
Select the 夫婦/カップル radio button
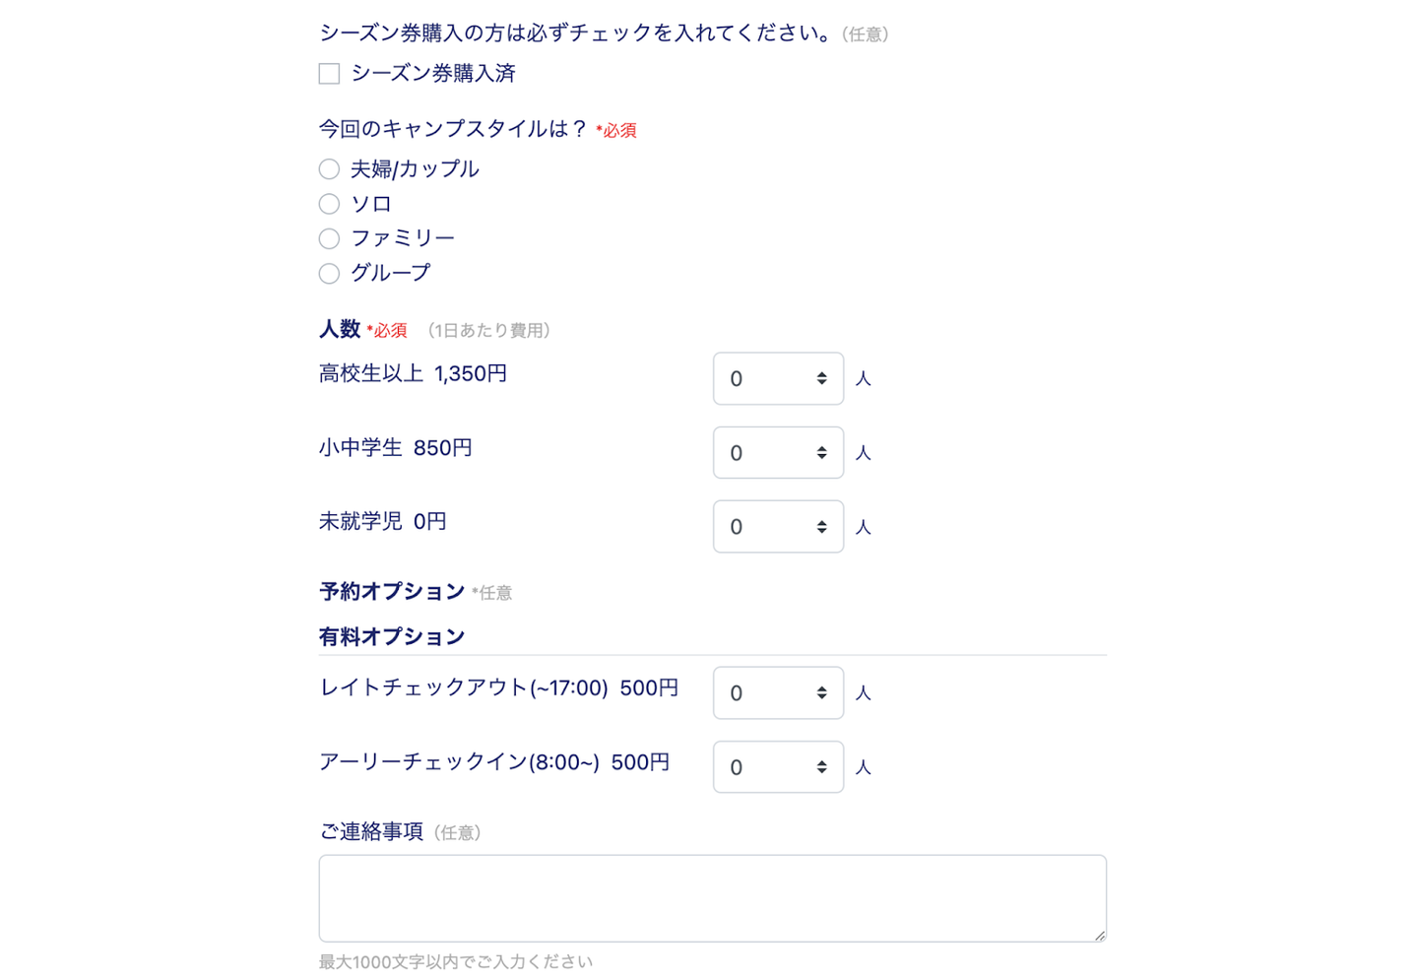tap(329, 169)
